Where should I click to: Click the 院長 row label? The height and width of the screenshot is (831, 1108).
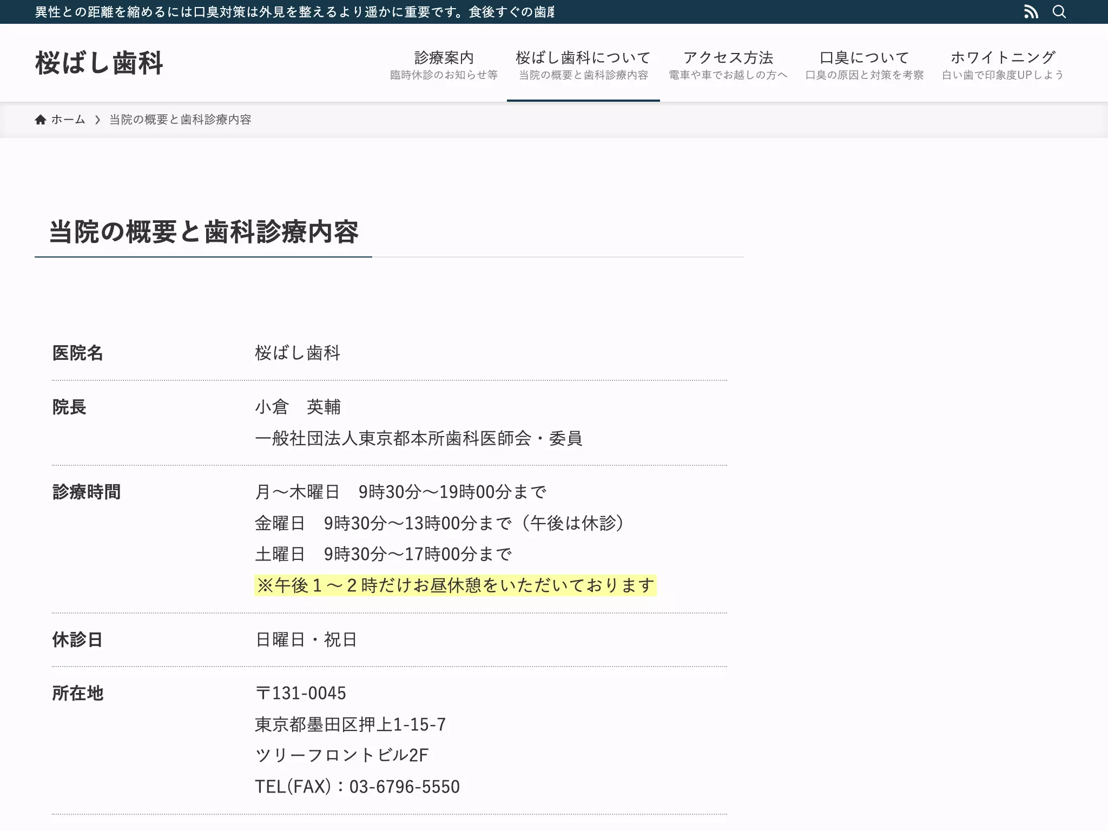pyautogui.click(x=69, y=407)
